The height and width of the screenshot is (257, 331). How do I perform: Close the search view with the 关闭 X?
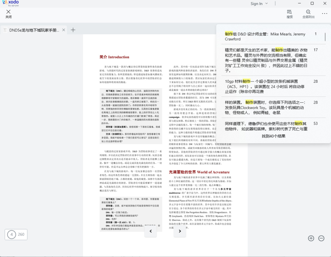point(8,14)
